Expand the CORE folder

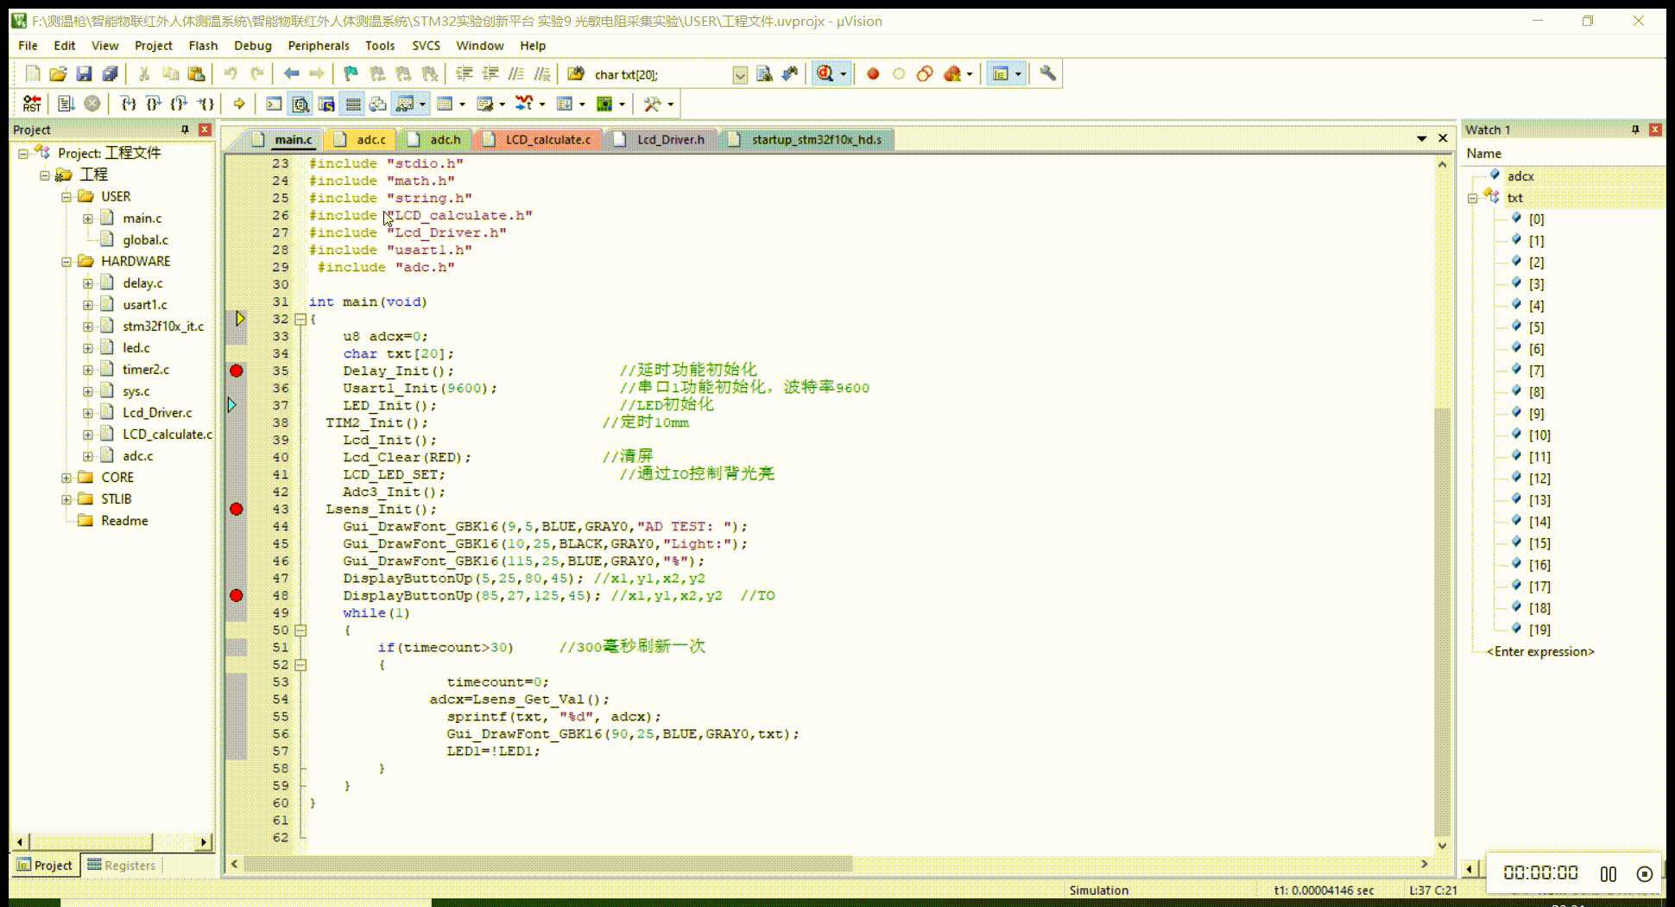66,478
